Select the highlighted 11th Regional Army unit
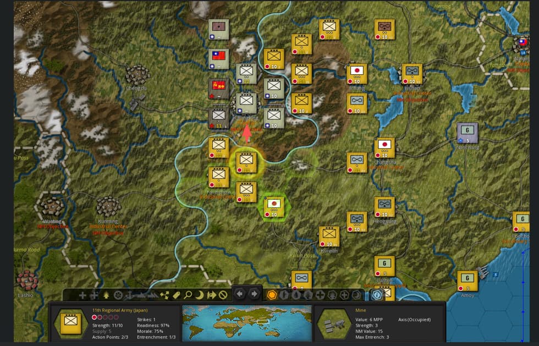539x346 pixels. (x=246, y=163)
